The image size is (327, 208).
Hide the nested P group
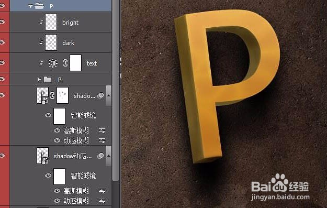pos(2,79)
